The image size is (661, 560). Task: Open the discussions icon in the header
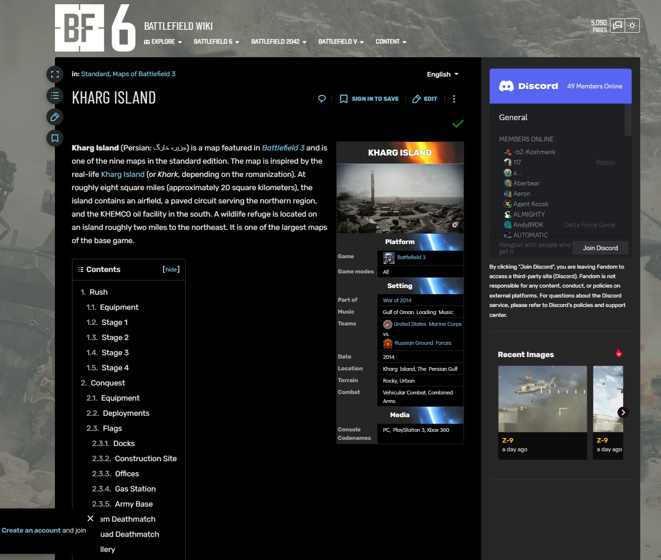click(617, 26)
